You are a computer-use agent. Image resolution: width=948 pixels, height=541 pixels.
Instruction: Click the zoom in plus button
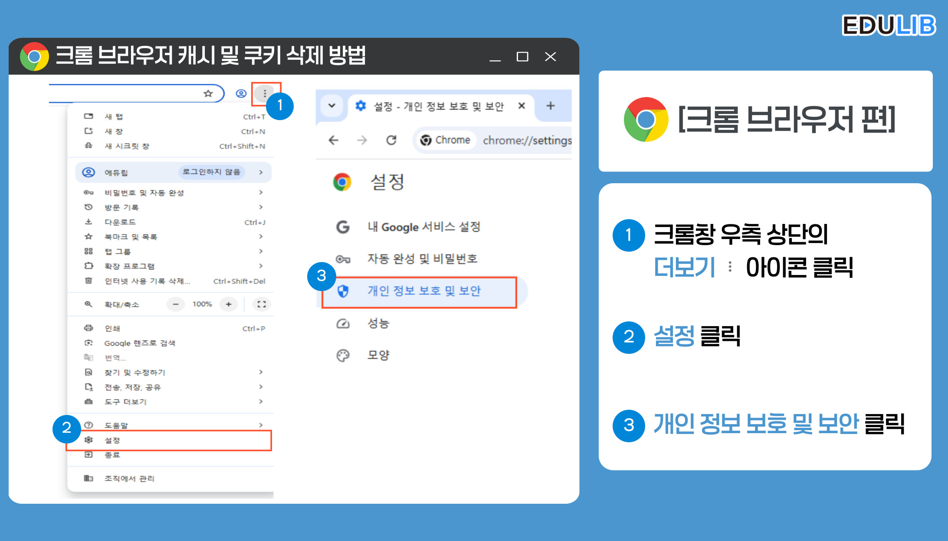(x=229, y=304)
